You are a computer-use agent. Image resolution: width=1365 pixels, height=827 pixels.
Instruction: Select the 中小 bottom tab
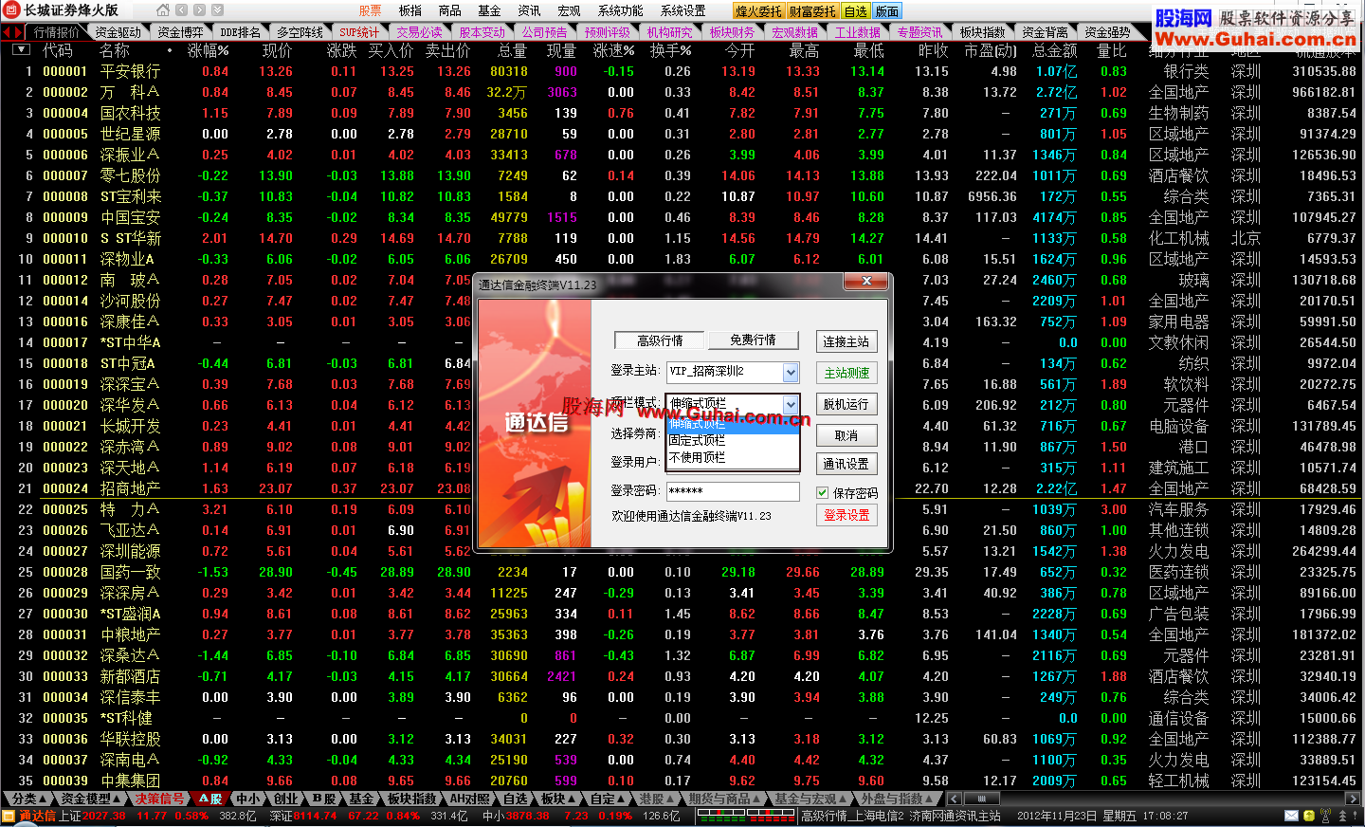(248, 799)
